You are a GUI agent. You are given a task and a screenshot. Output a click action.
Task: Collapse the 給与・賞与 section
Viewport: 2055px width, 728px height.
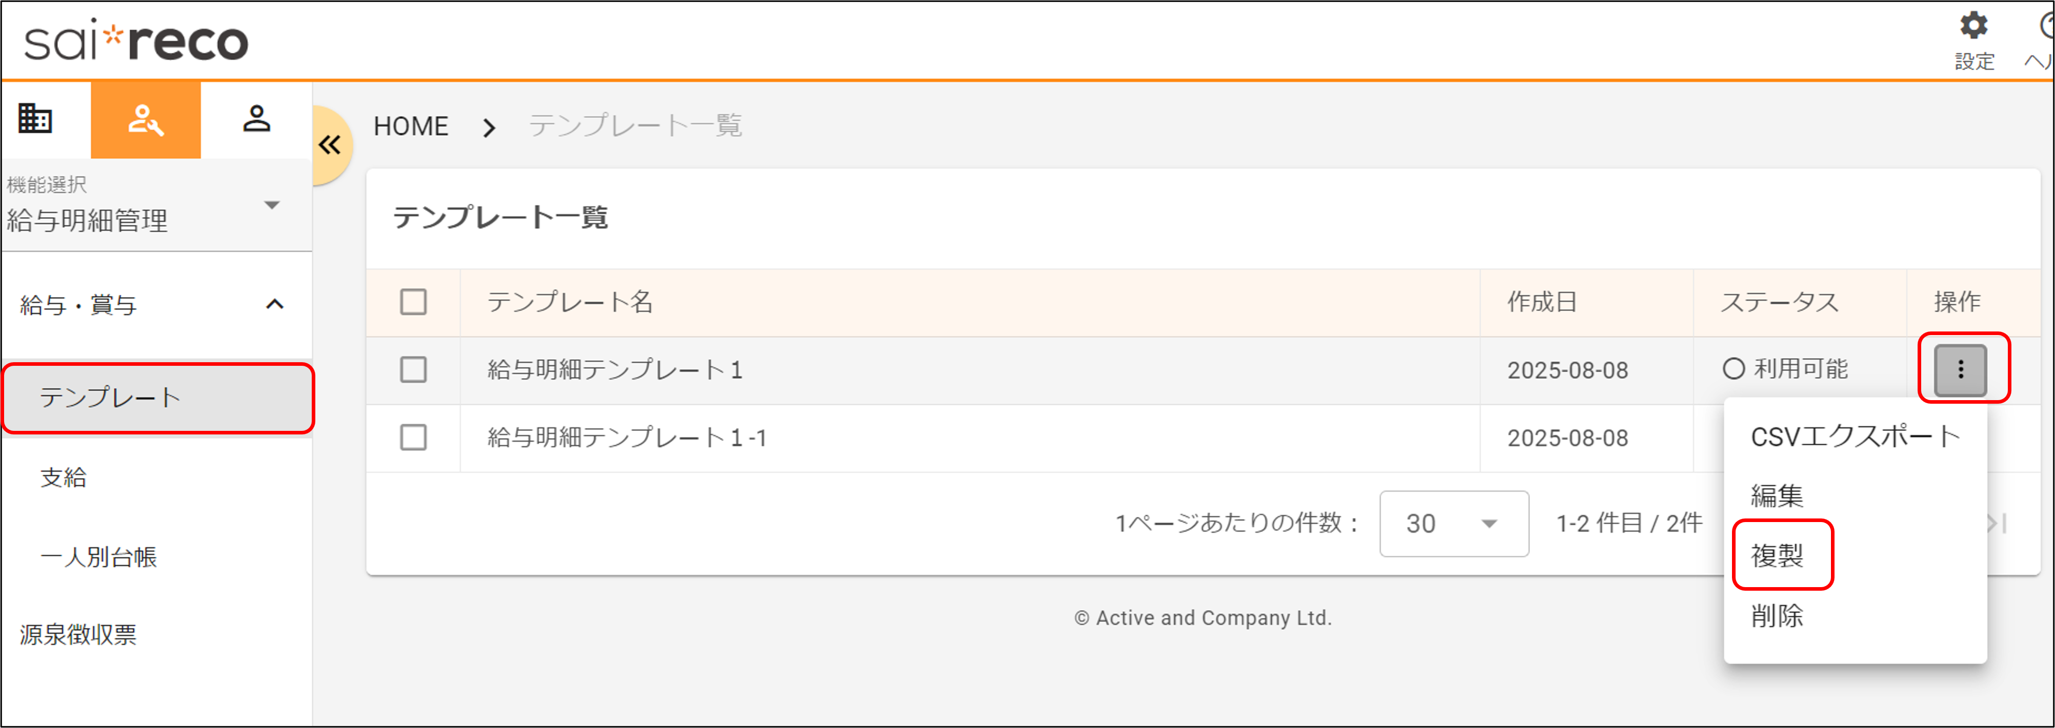tap(275, 304)
